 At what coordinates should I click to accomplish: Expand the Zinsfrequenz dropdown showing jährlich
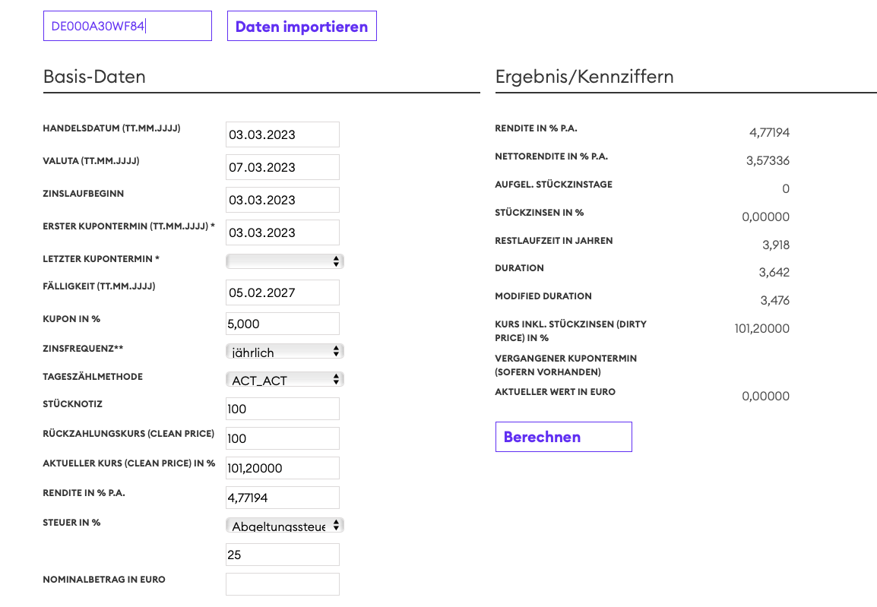[x=285, y=352]
